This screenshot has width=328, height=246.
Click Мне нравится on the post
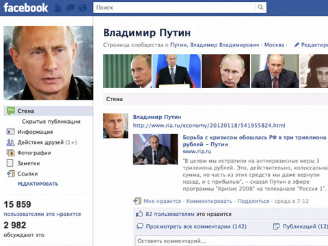click(162, 201)
